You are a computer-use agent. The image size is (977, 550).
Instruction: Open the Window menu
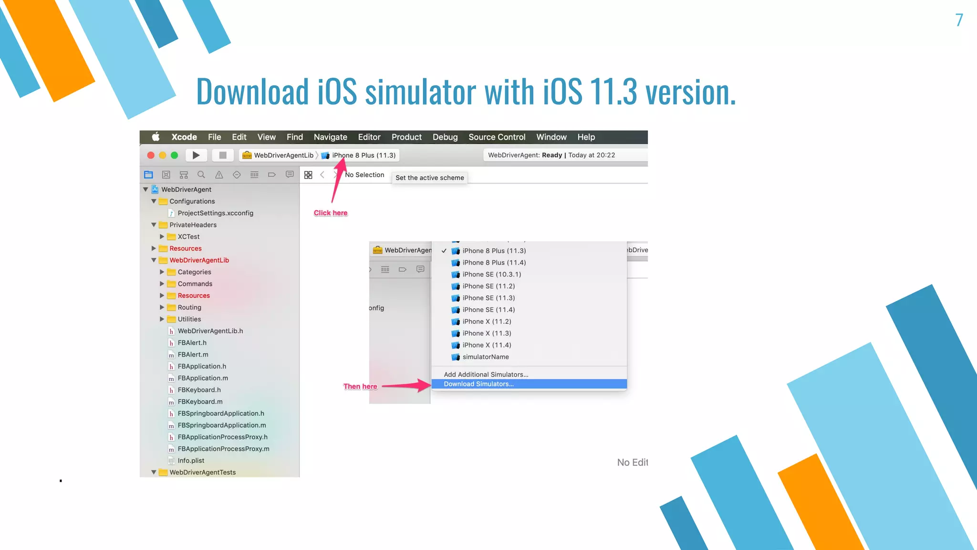point(551,137)
